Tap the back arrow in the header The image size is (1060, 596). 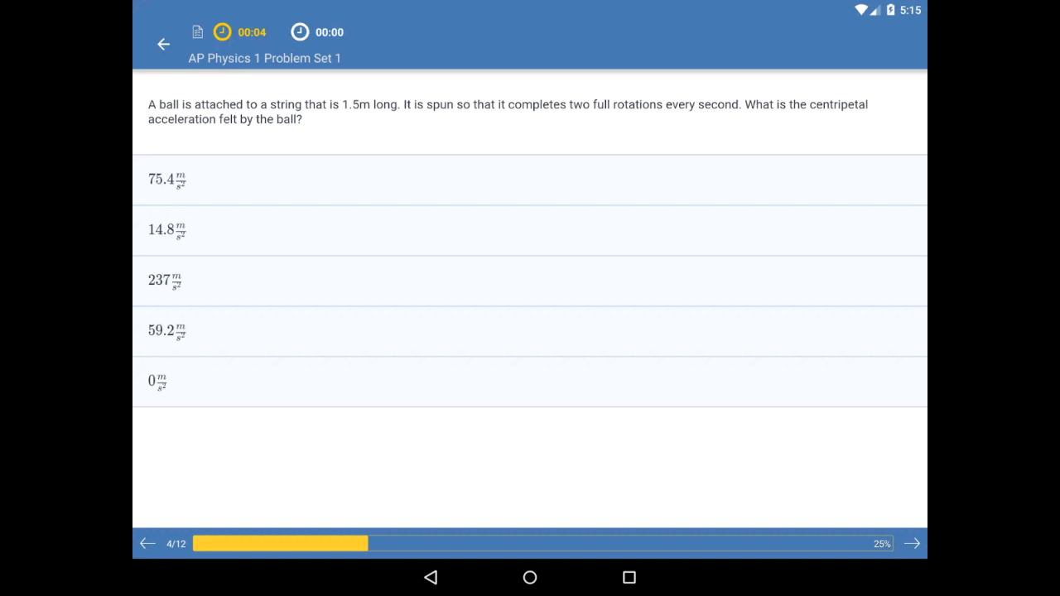(x=163, y=44)
